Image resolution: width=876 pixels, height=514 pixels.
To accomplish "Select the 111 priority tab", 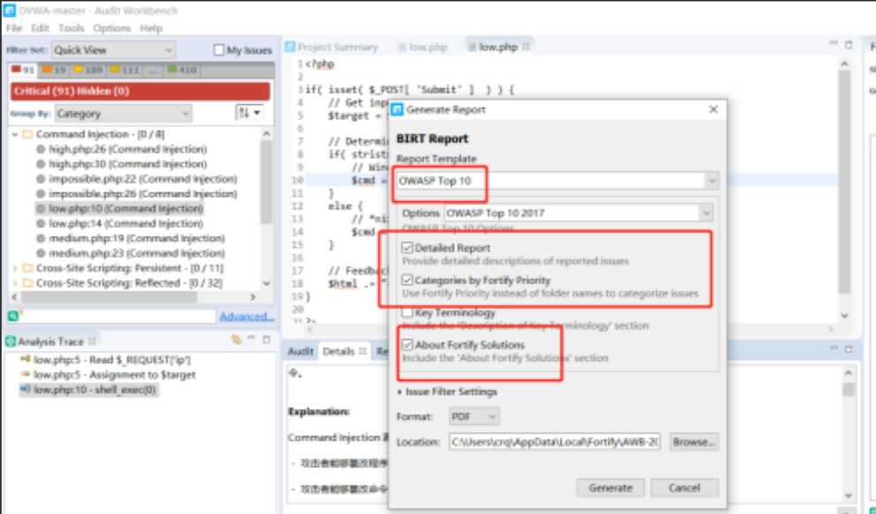I will 125,71.
